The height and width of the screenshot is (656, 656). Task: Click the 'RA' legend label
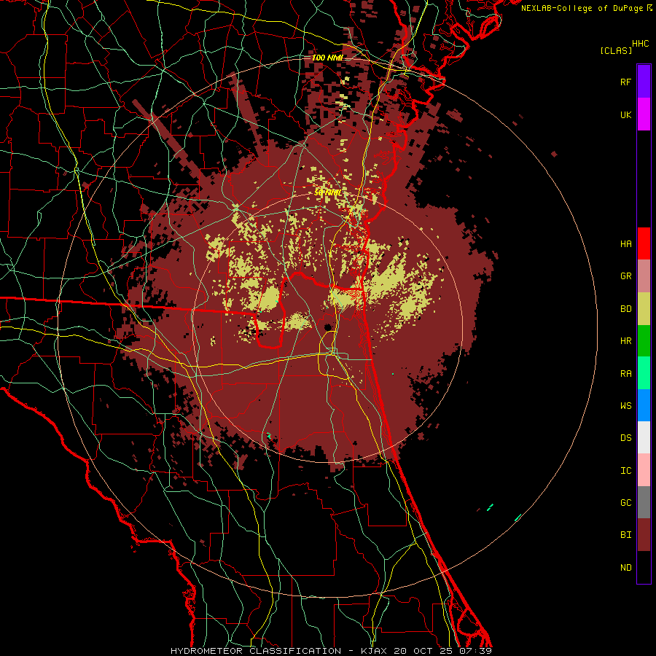[x=625, y=374]
